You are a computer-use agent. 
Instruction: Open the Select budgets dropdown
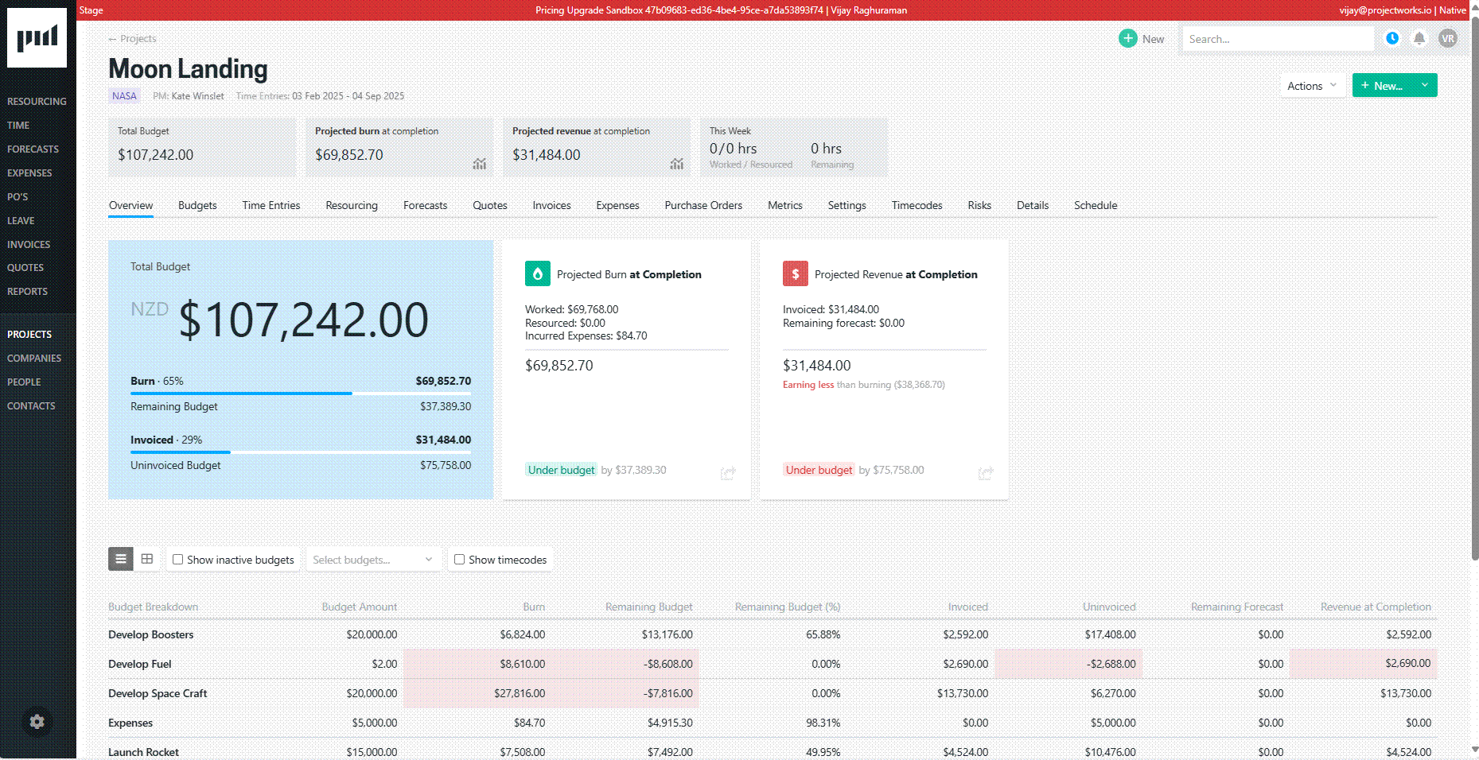coord(372,560)
